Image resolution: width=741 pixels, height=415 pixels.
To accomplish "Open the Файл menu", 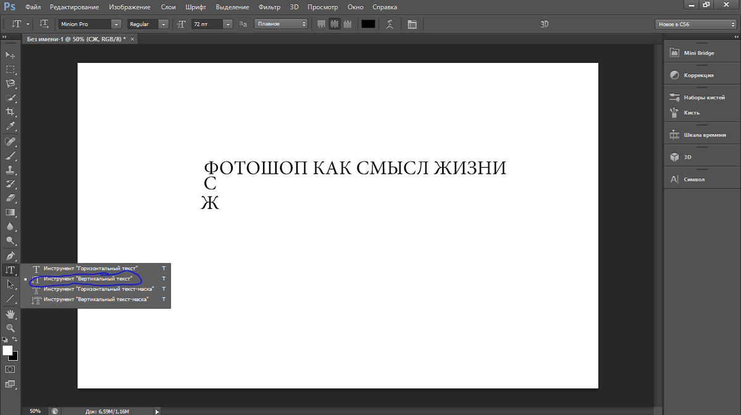I will point(33,7).
